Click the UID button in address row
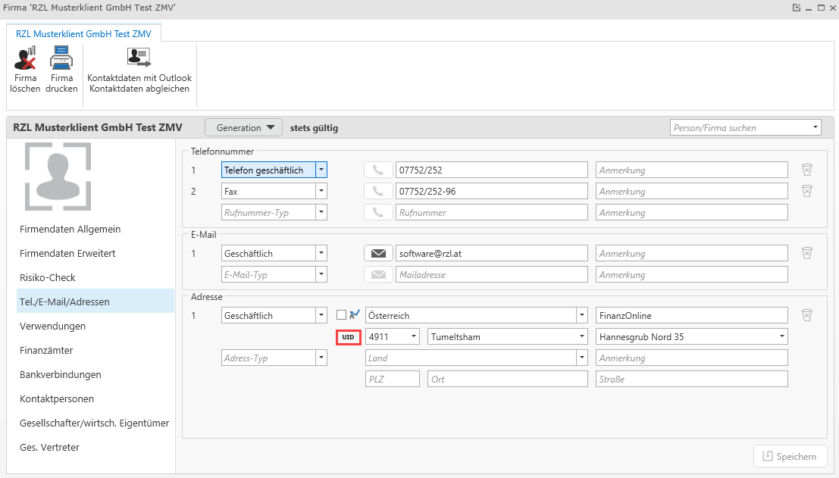This screenshot has width=839, height=478. click(x=348, y=336)
